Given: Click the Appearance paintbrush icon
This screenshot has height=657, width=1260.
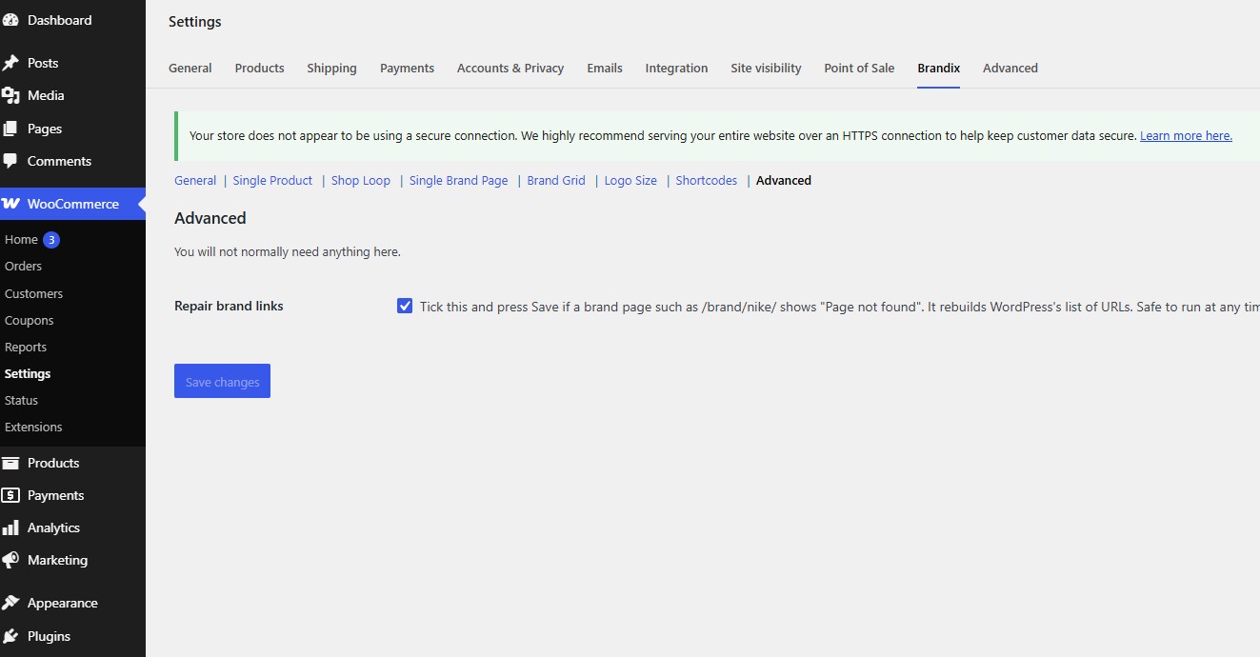Looking at the screenshot, I should coord(10,603).
